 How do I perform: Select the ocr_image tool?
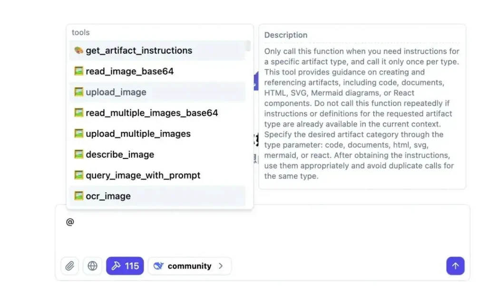[108, 196]
